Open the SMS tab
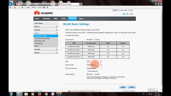Screen dimensions: 171x96 coord(56,19)
